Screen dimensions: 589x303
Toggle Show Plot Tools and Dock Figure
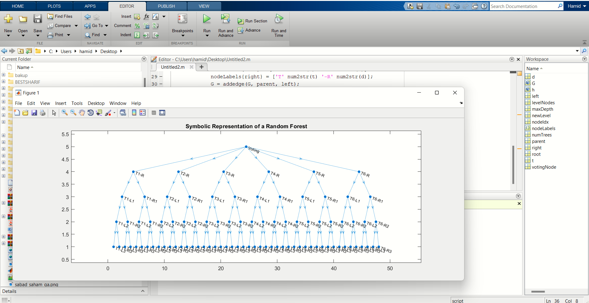[x=162, y=113]
